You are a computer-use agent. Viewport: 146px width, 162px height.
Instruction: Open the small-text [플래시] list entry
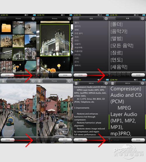78,65
